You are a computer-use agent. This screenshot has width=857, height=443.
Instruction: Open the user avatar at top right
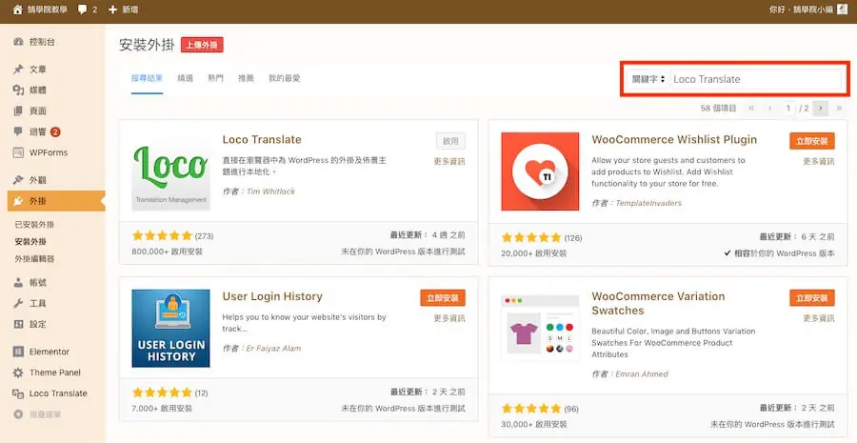pyautogui.click(x=843, y=10)
